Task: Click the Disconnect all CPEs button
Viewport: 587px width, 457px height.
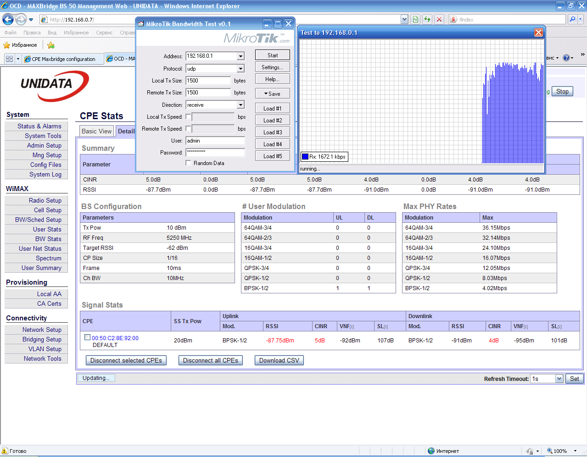Action: click(210, 360)
